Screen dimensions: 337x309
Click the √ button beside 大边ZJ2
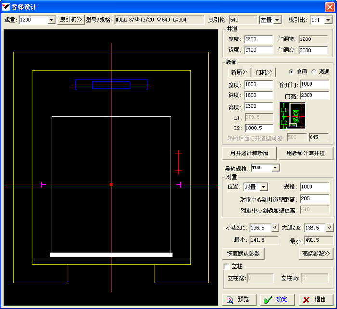point(330,227)
